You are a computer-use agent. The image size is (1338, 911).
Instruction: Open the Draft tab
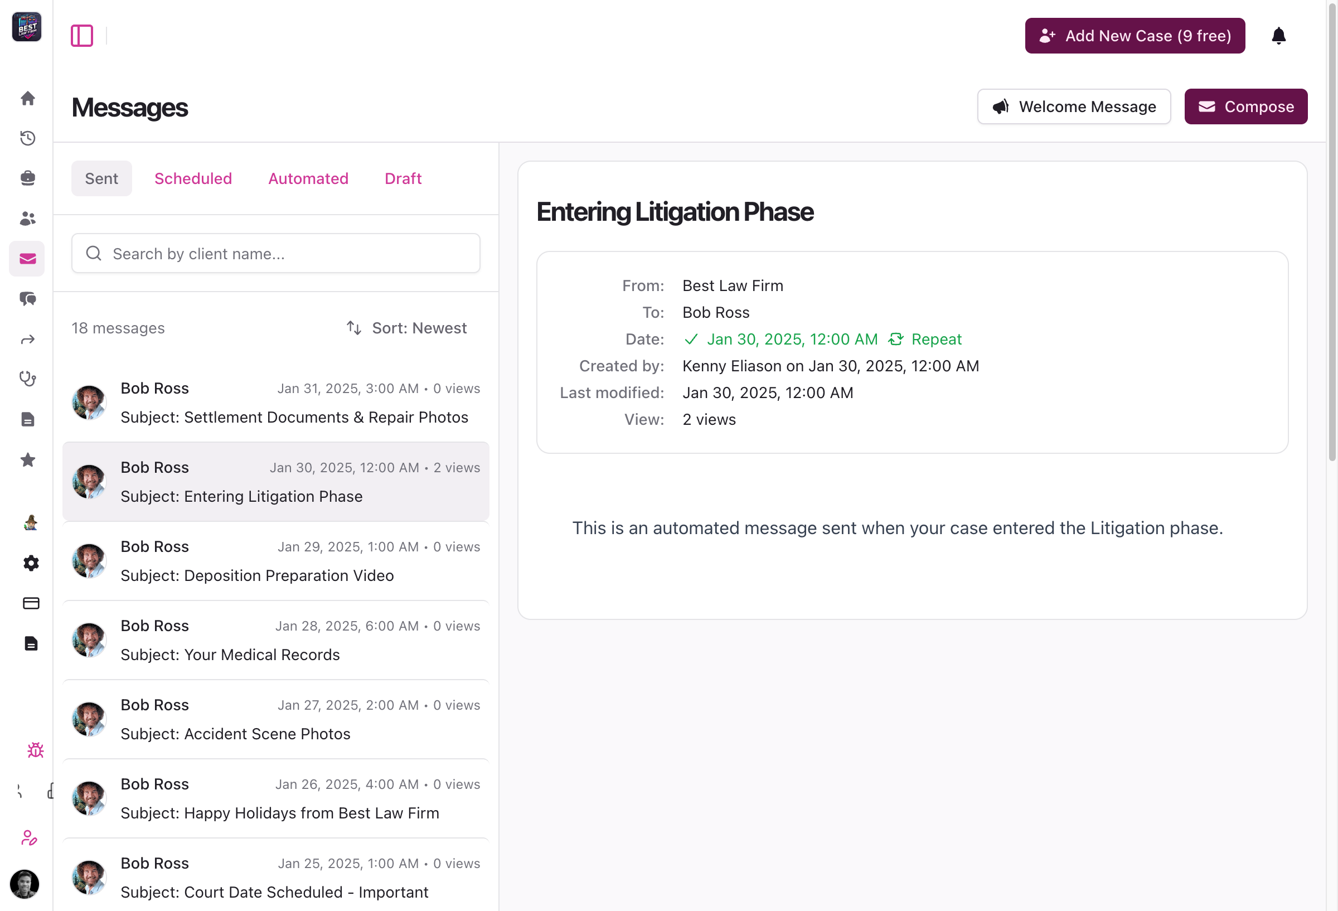pos(403,178)
